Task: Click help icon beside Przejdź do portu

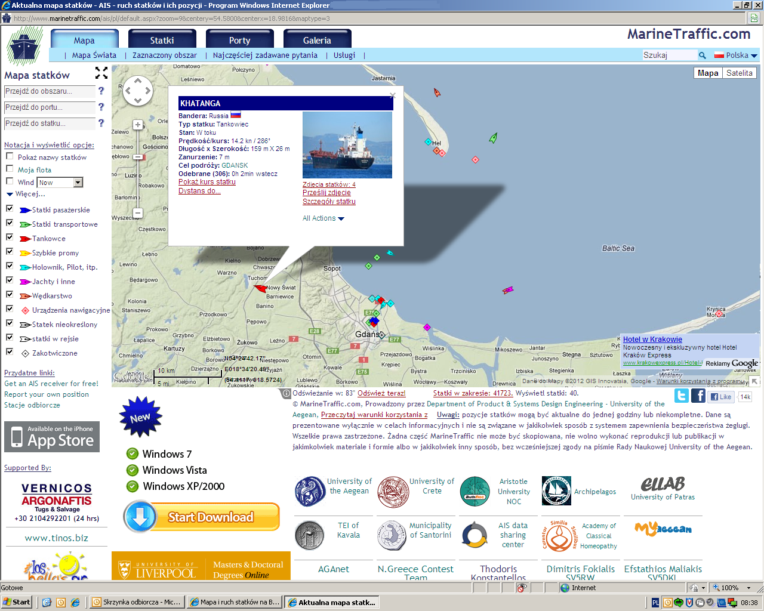Action: click(x=101, y=107)
